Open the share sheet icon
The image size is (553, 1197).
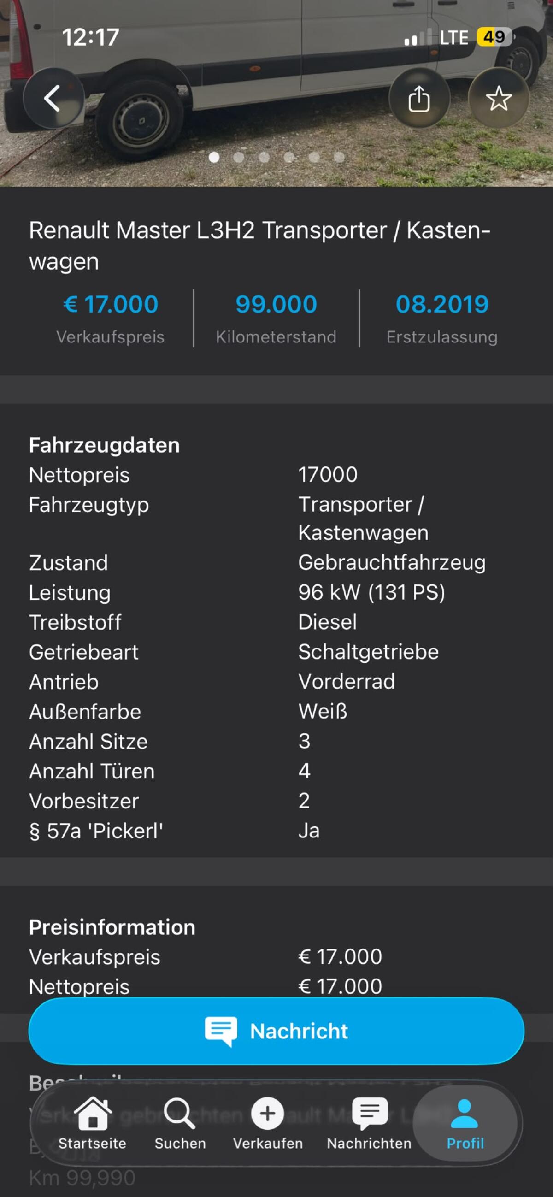click(x=419, y=98)
